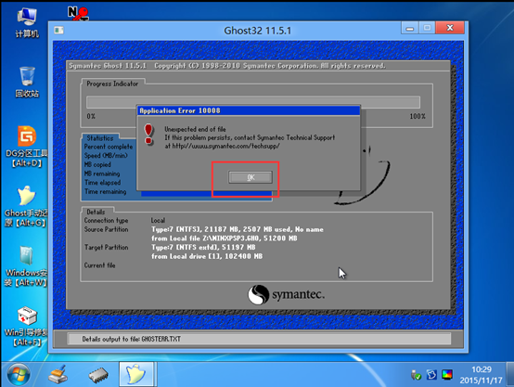
Task: Select the 'Unexpected end of file' message
Action: click(x=195, y=129)
